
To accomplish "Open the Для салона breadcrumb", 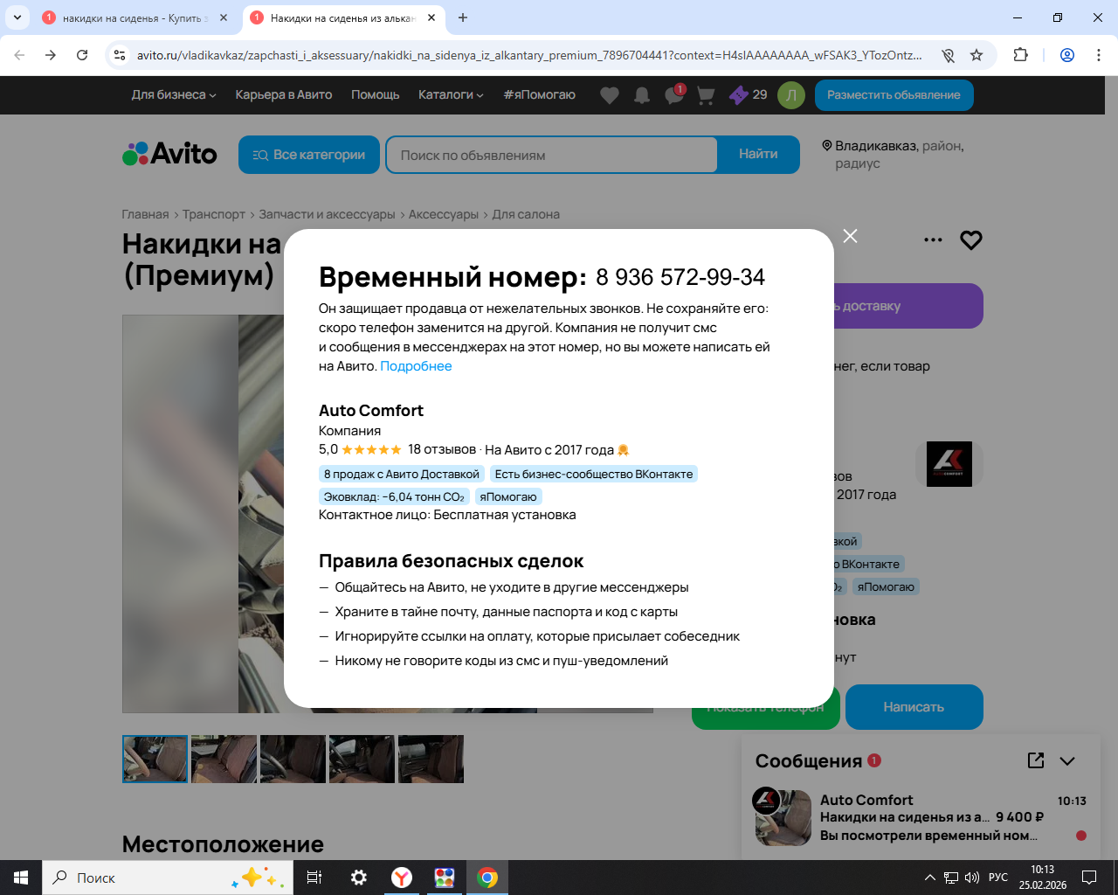I will (x=526, y=214).
